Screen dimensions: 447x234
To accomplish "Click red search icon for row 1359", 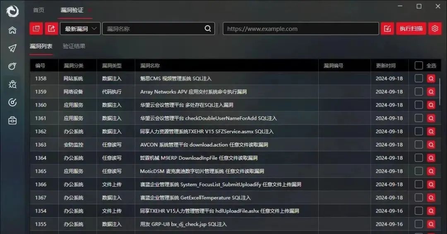I will (x=431, y=92).
